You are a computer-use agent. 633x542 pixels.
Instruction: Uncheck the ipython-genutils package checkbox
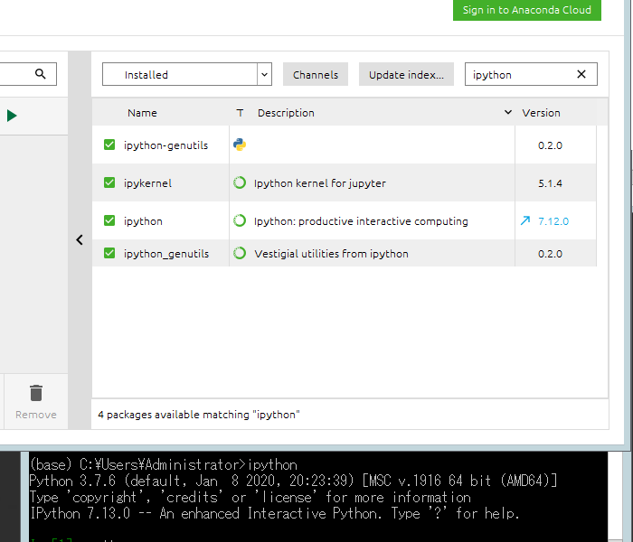109,145
